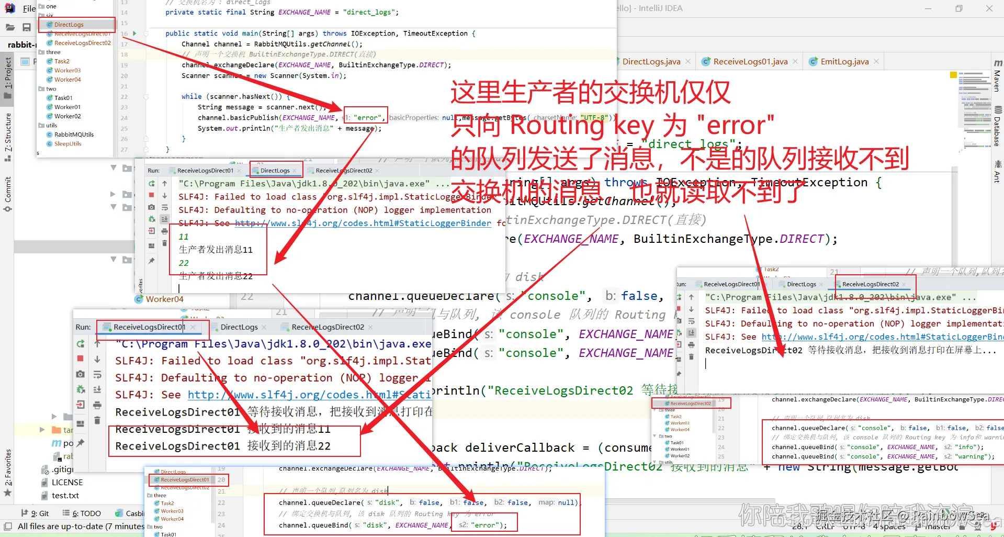Click the layout icon in the bottom-left Run panel

tap(81, 423)
